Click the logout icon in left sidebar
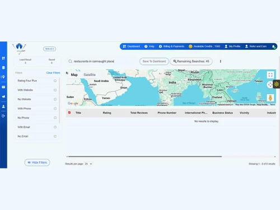 pyautogui.click(x=3, y=116)
